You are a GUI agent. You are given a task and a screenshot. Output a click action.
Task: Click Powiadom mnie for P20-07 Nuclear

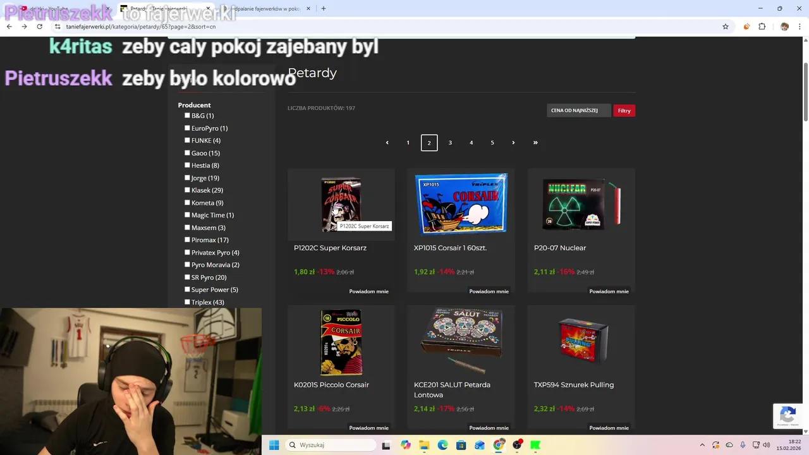click(609, 291)
